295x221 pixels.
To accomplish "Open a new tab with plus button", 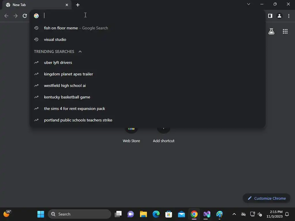I will tap(78, 5).
